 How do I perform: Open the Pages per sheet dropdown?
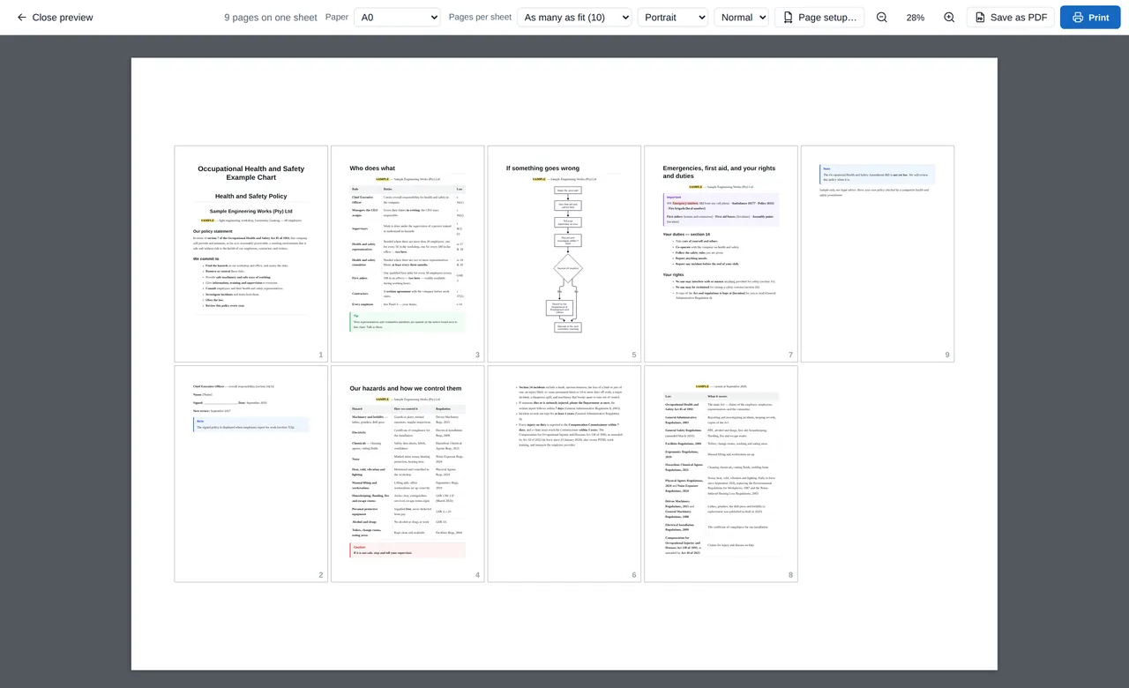[x=574, y=18]
